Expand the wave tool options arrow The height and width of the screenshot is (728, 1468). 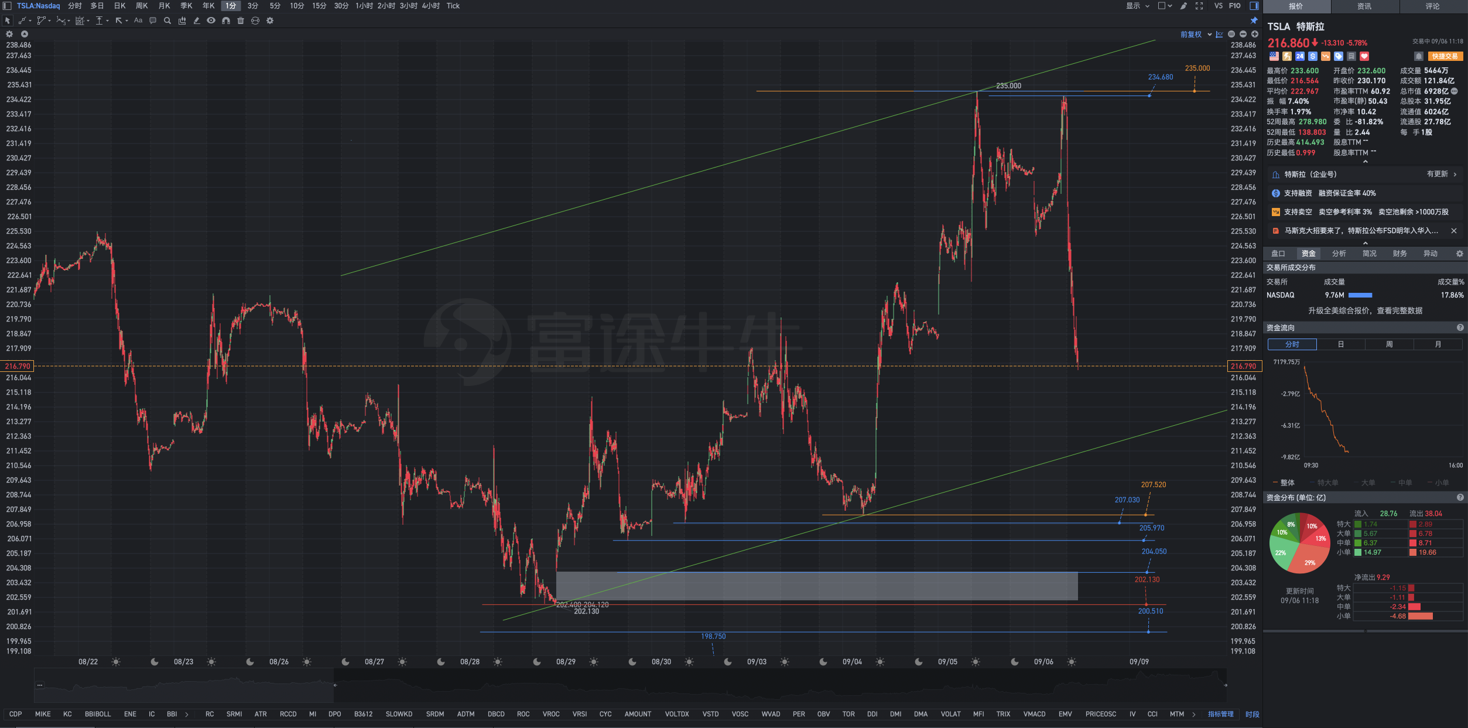(x=69, y=20)
